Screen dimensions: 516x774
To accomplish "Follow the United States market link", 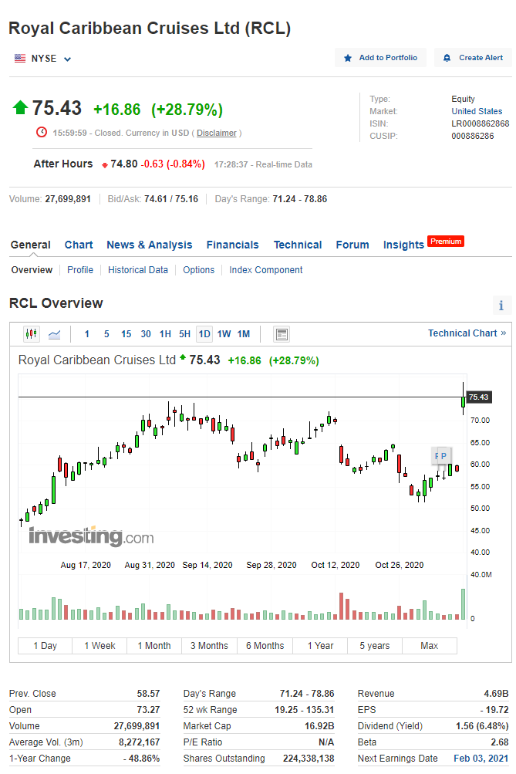I will 477,112.
